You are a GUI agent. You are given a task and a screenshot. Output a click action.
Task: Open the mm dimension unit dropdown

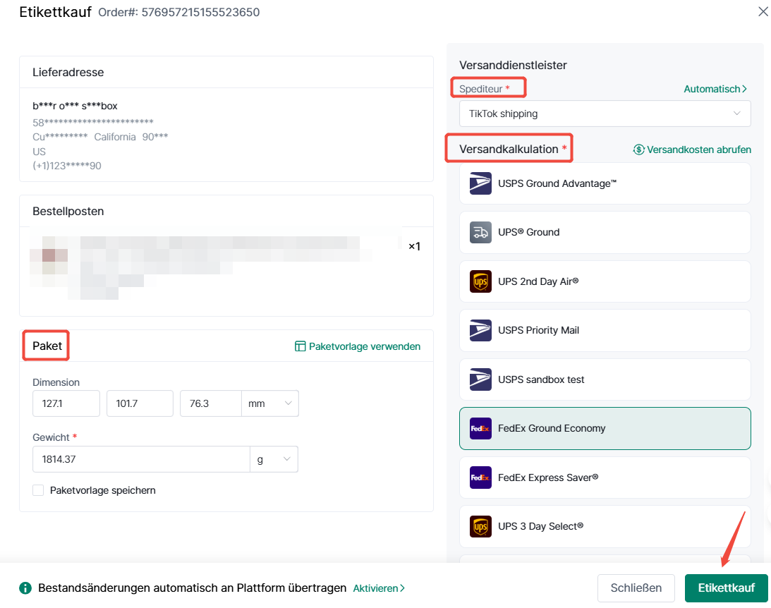[270, 403]
